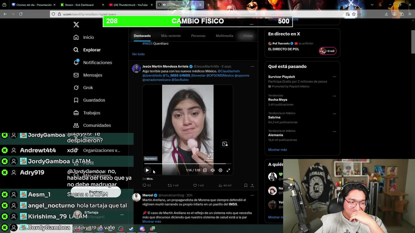Open Firefox View icon in tab strip

4,5
